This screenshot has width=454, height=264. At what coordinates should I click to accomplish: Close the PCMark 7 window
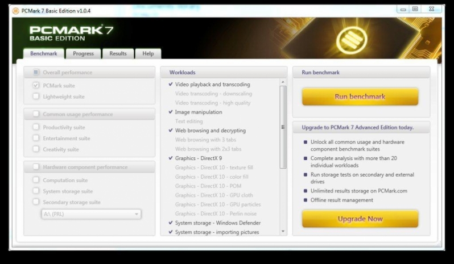[432, 9]
